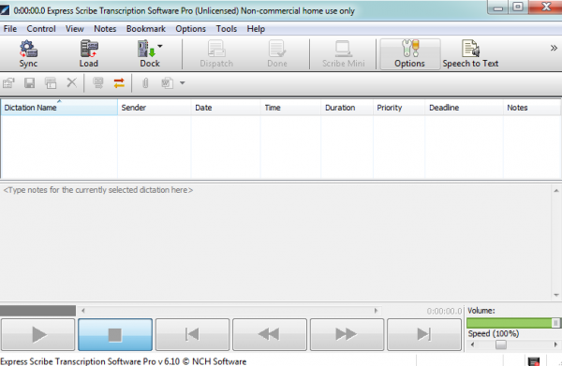562x366 pixels.
Task: Click the Stop button
Action: click(x=115, y=334)
